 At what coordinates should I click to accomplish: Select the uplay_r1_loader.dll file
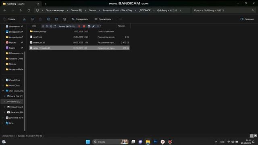pos(79,48)
